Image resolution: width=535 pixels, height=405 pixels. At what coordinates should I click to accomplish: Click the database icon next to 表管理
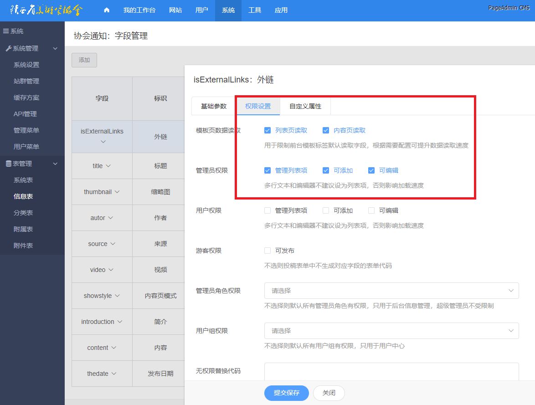point(9,164)
